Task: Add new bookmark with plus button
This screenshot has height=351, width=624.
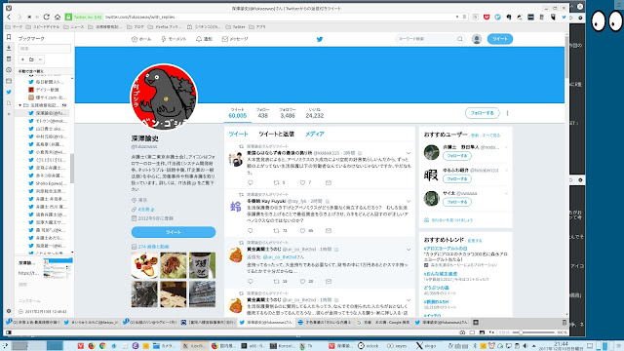Action: 22,59
